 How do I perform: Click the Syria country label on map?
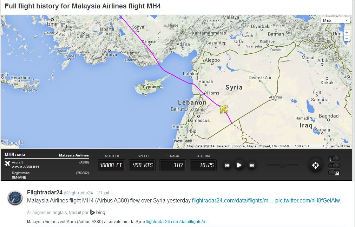(234, 87)
